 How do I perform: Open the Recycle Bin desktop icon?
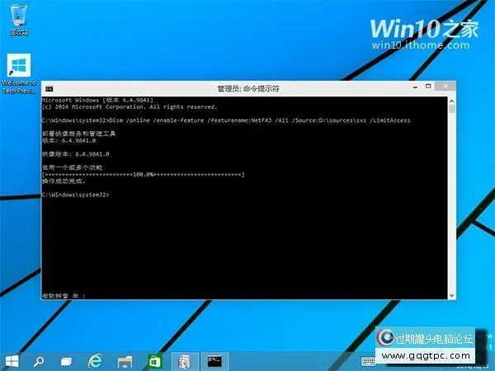(17, 18)
